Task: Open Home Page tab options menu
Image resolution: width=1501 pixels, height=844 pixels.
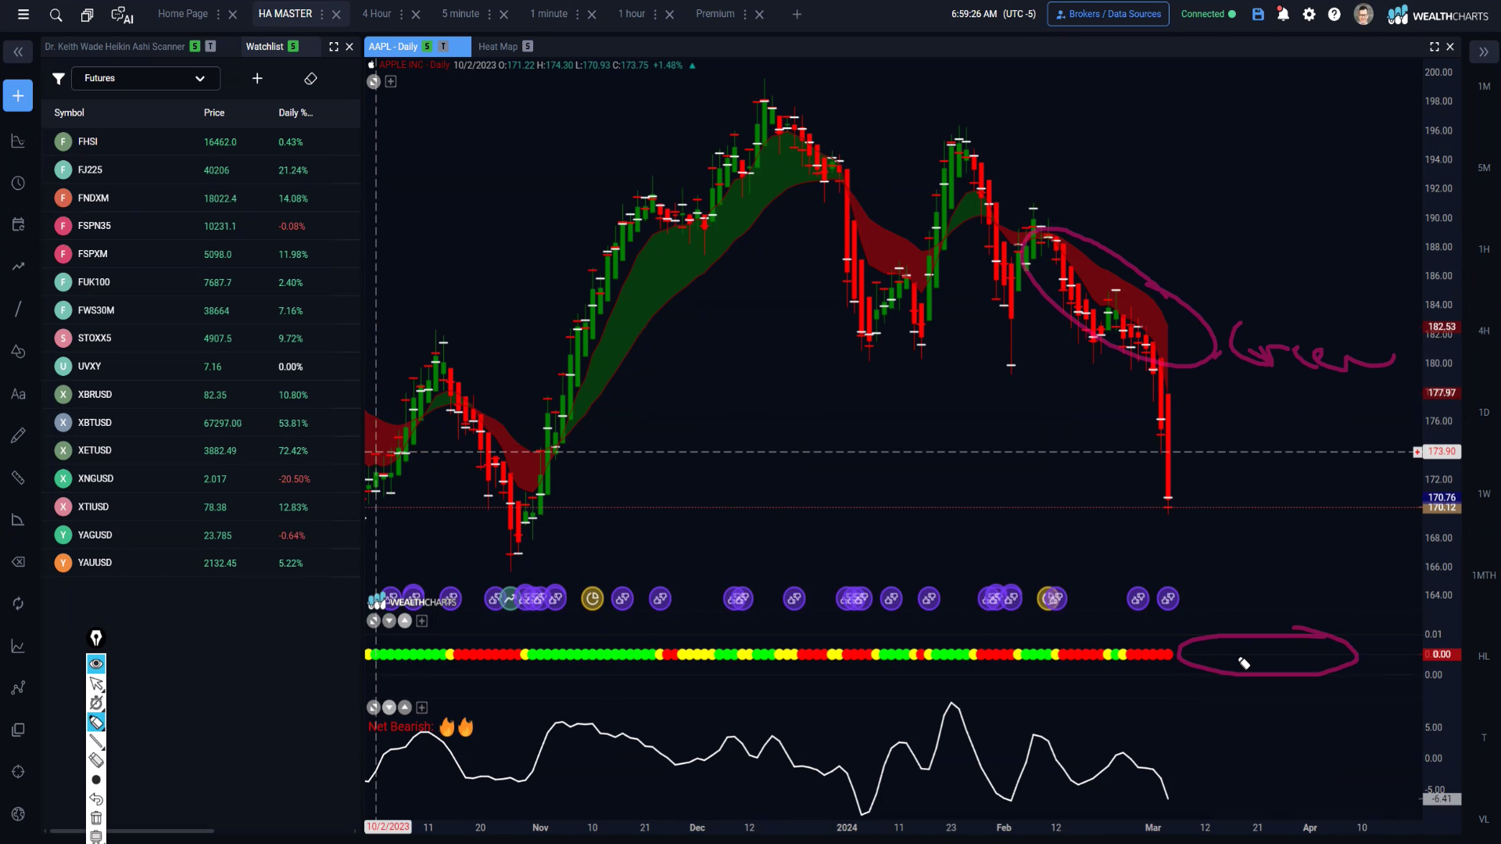Action: click(218, 14)
